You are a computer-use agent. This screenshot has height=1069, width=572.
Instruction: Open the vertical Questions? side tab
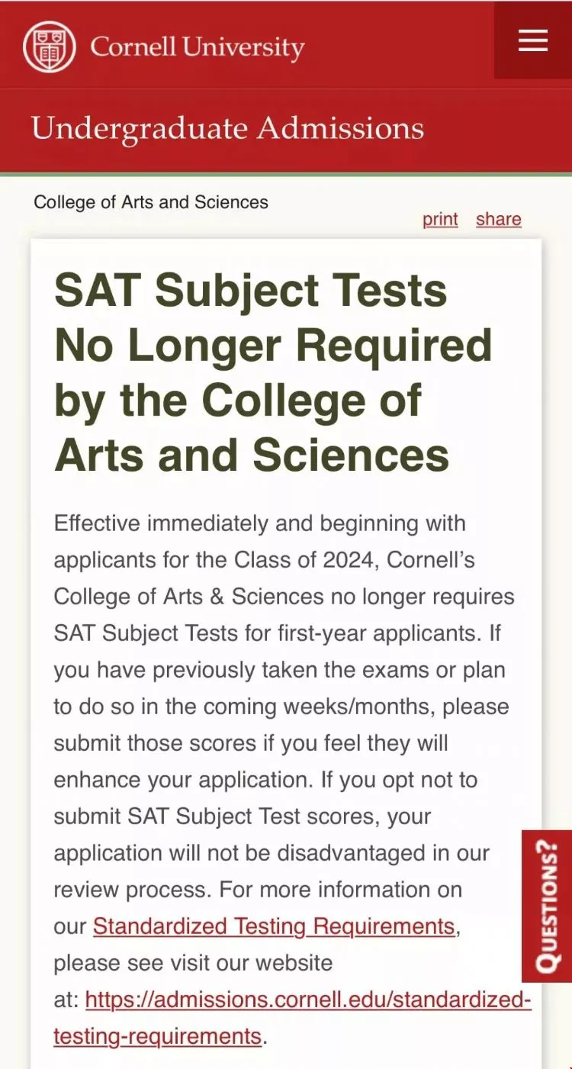pos(547,906)
